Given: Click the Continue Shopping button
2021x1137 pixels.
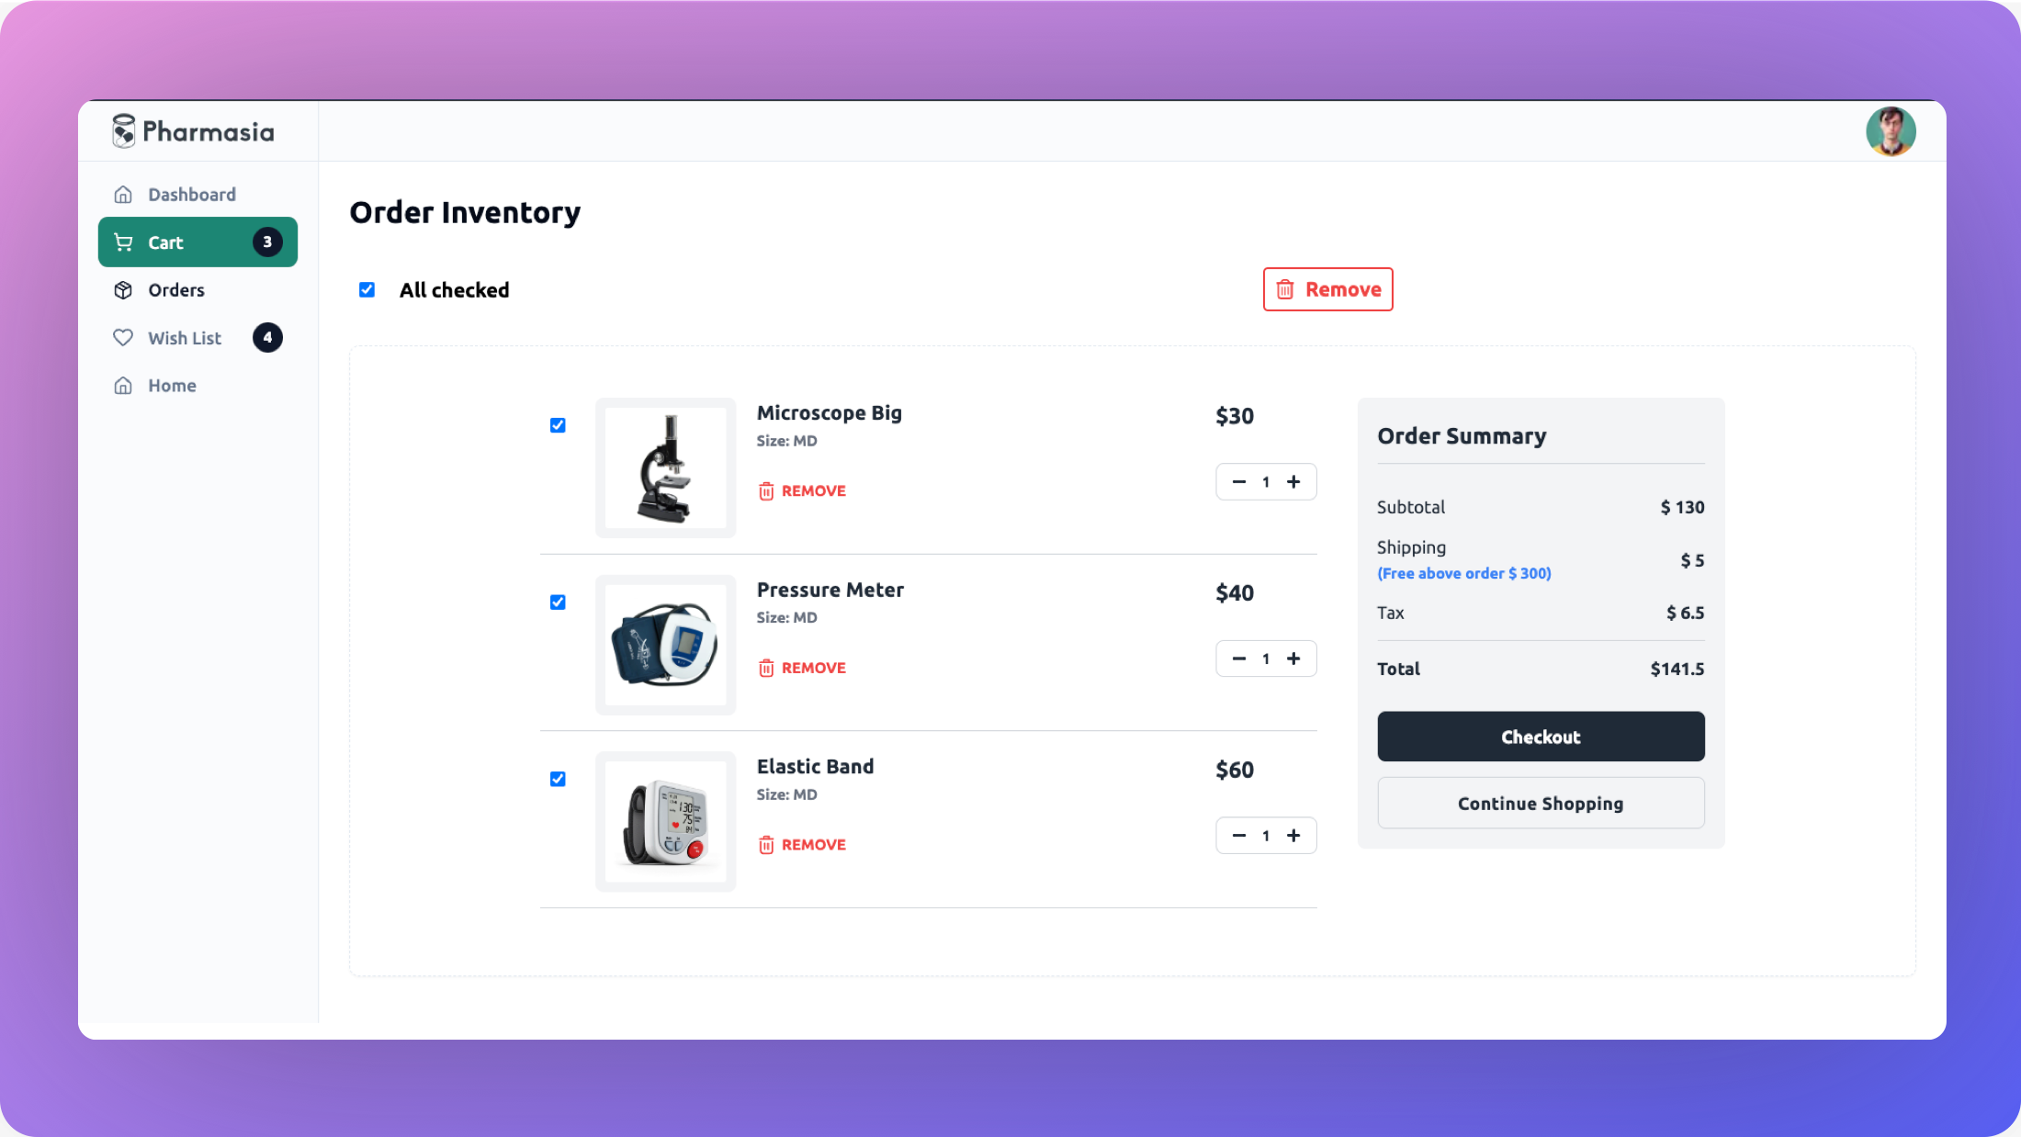Looking at the screenshot, I should tap(1541, 803).
